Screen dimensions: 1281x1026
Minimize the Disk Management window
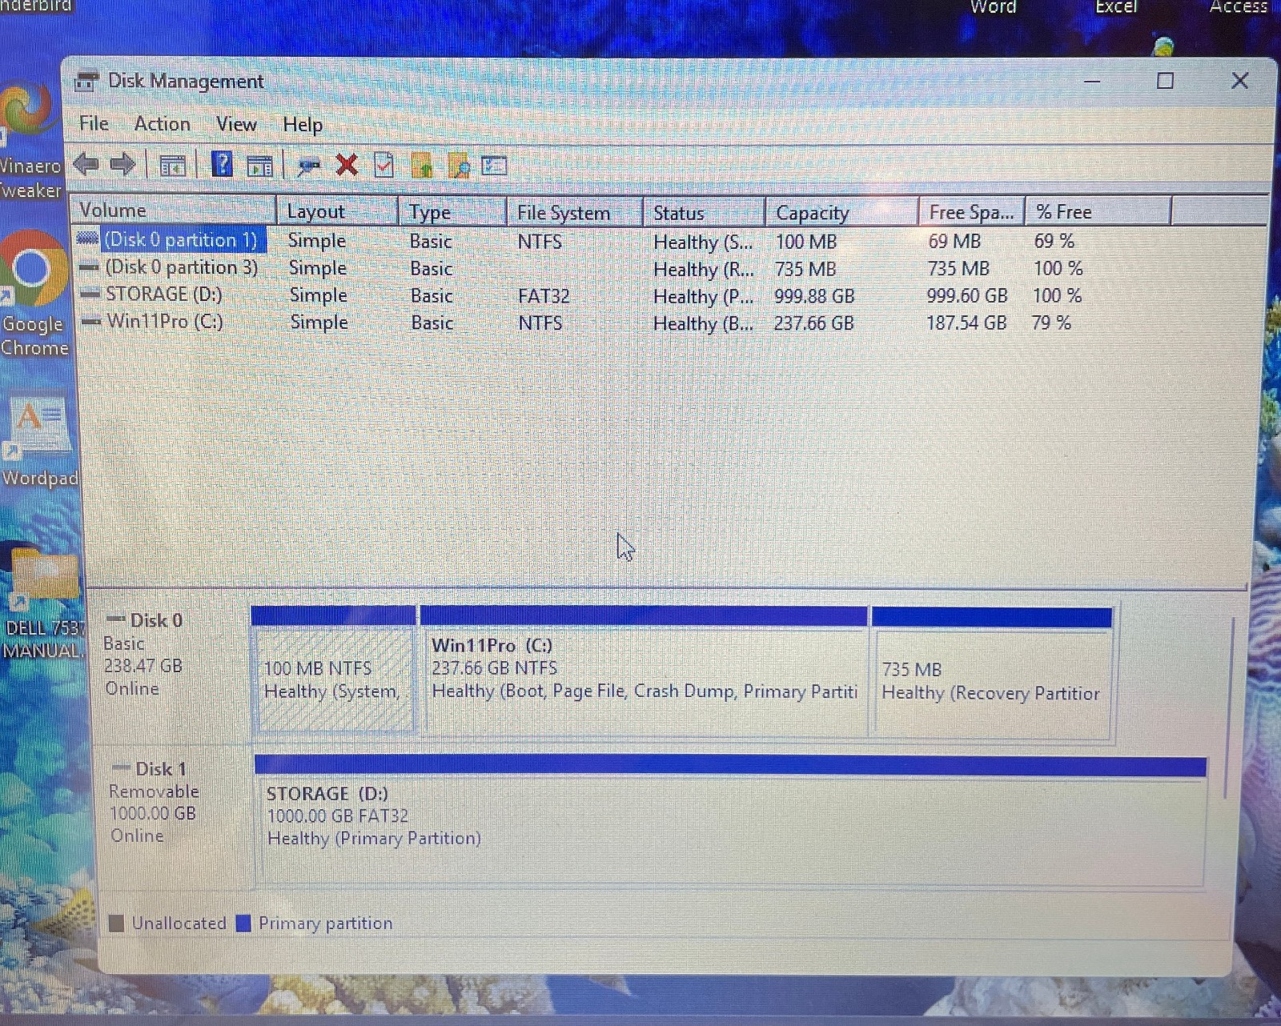click(x=1091, y=81)
